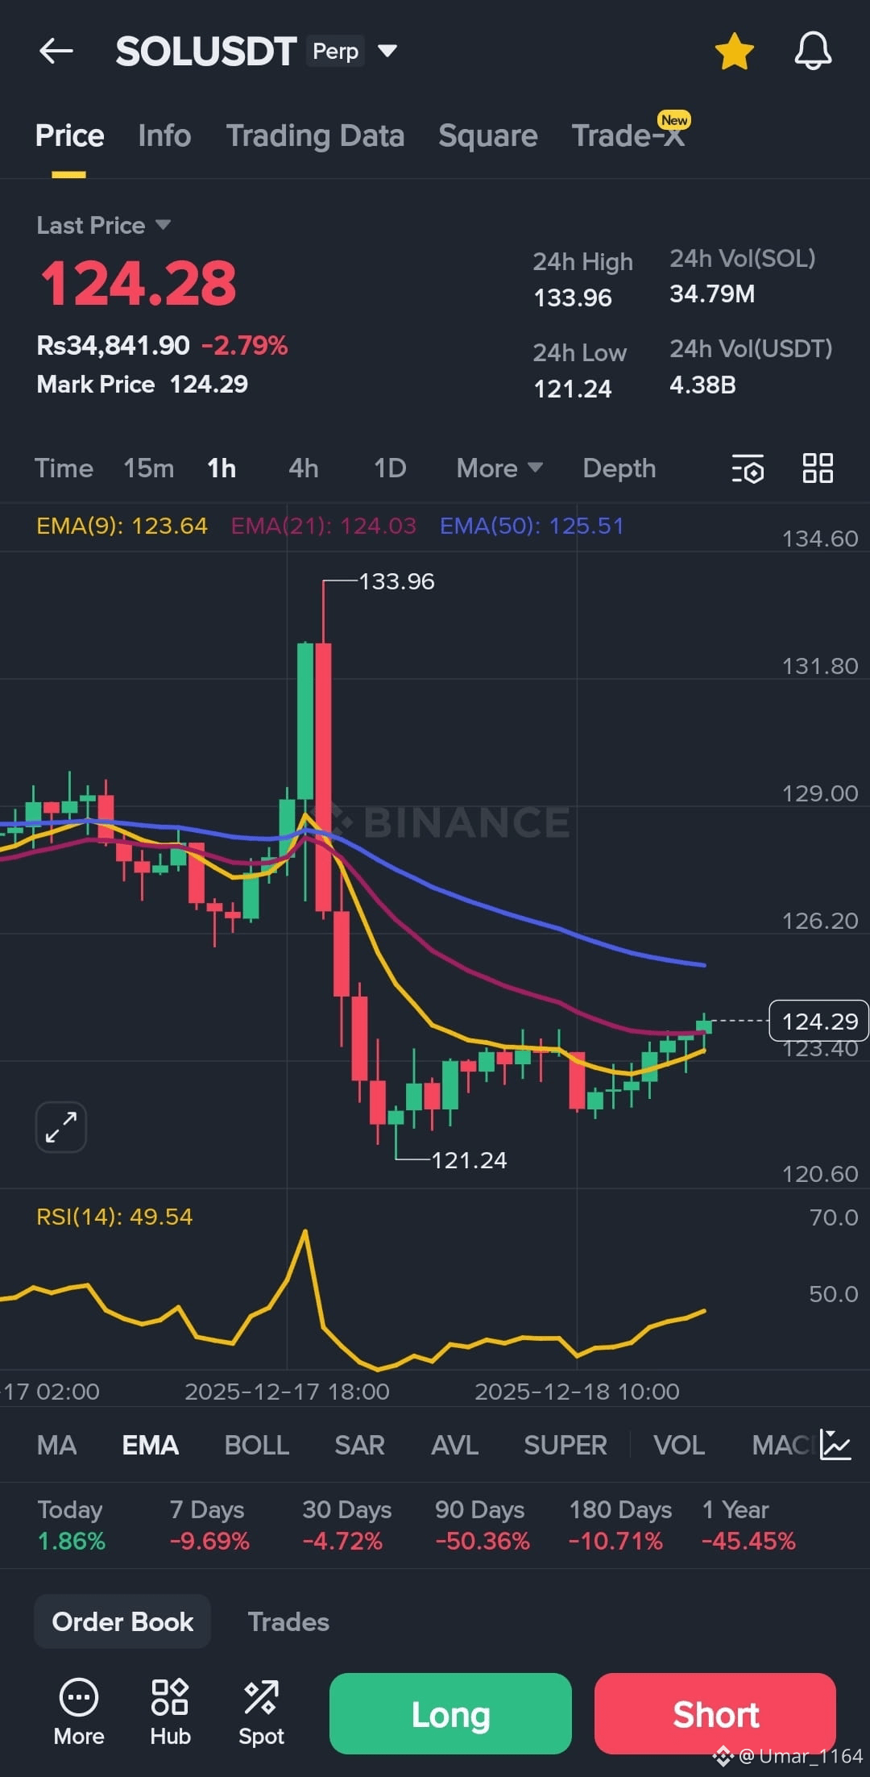The height and width of the screenshot is (1777, 870).
Task: Switch to the Trades tab
Action: point(288,1621)
